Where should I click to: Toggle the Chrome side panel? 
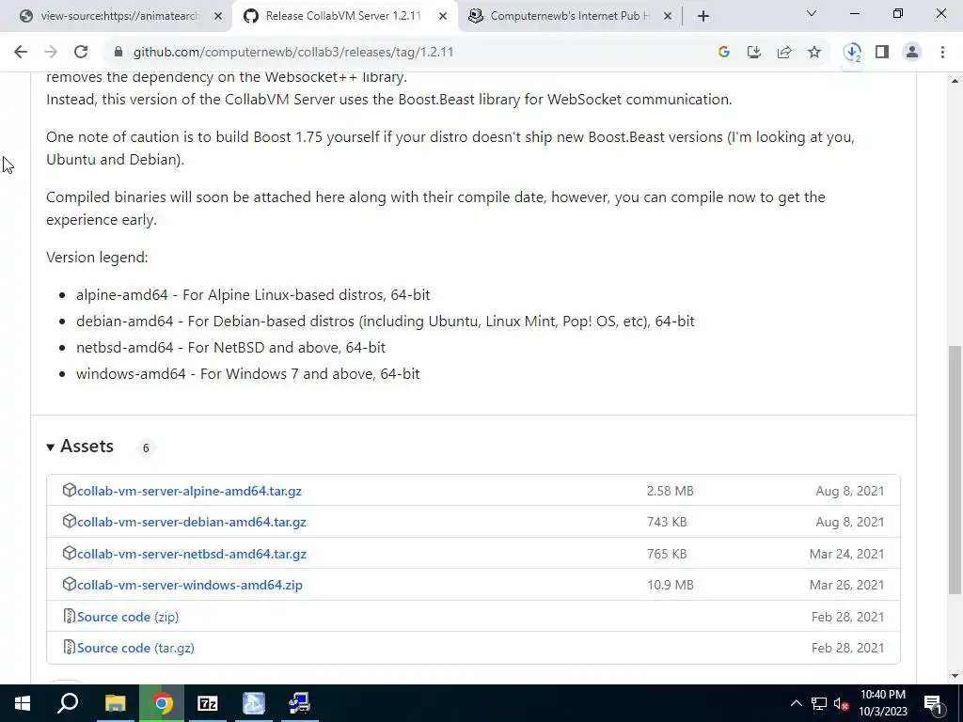[882, 53]
